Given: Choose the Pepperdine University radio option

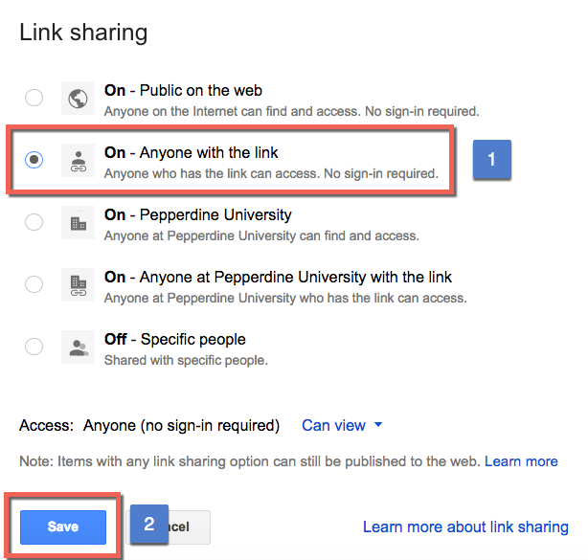Looking at the screenshot, I should [34, 222].
